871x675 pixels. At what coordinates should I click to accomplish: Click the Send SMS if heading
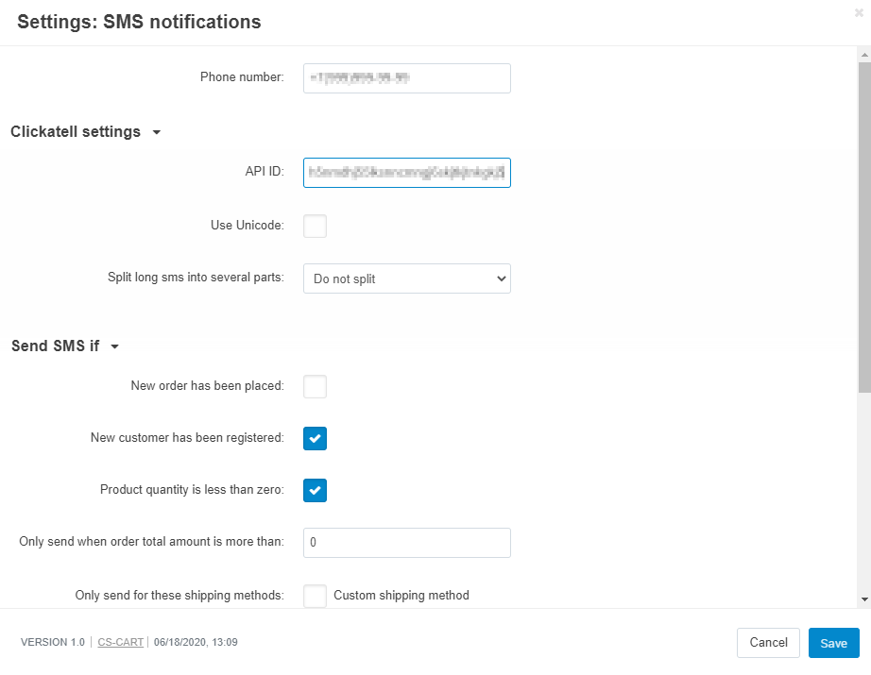point(55,346)
